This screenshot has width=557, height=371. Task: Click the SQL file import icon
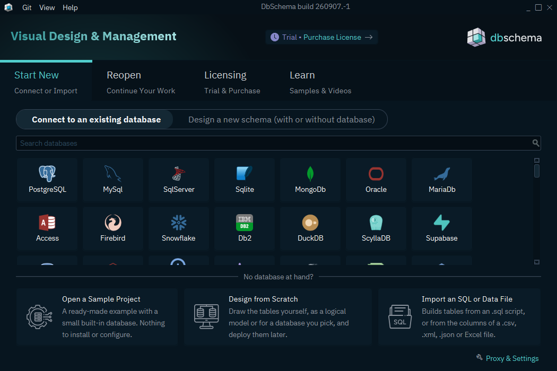click(400, 317)
